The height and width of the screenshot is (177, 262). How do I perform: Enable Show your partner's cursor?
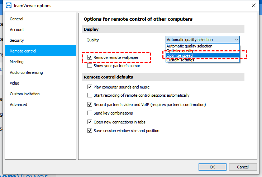(x=90, y=66)
